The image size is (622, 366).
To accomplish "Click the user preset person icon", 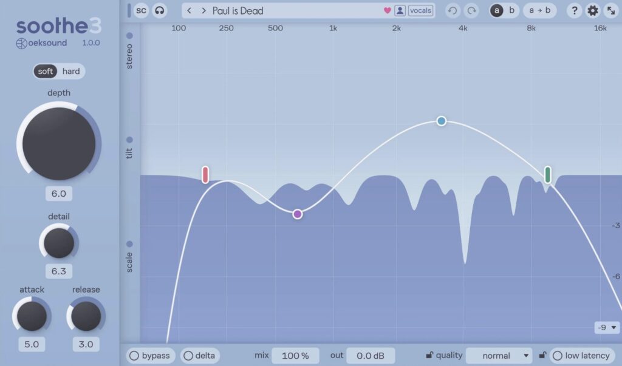I will 400,11.
